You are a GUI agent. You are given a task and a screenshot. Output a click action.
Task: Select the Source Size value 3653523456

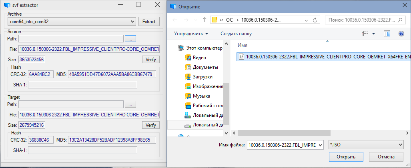coord(32,60)
